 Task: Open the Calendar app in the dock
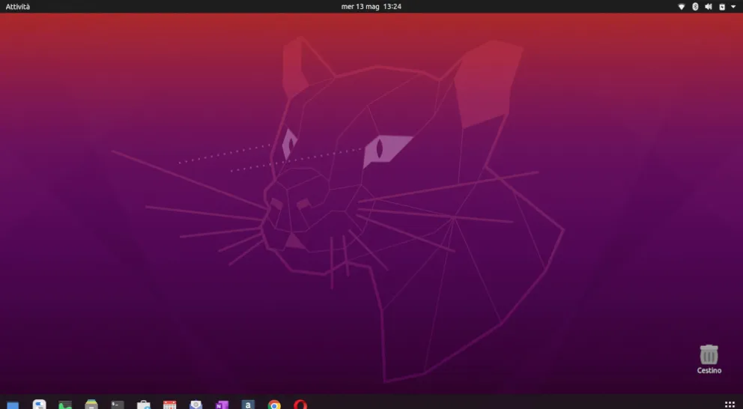click(x=169, y=405)
